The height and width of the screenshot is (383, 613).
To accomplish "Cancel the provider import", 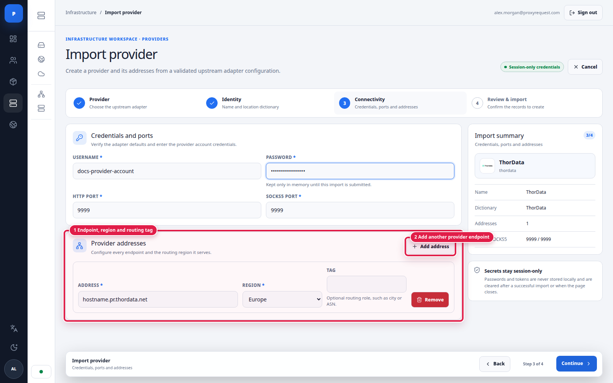I will pyautogui.click(x=585, y=67).
